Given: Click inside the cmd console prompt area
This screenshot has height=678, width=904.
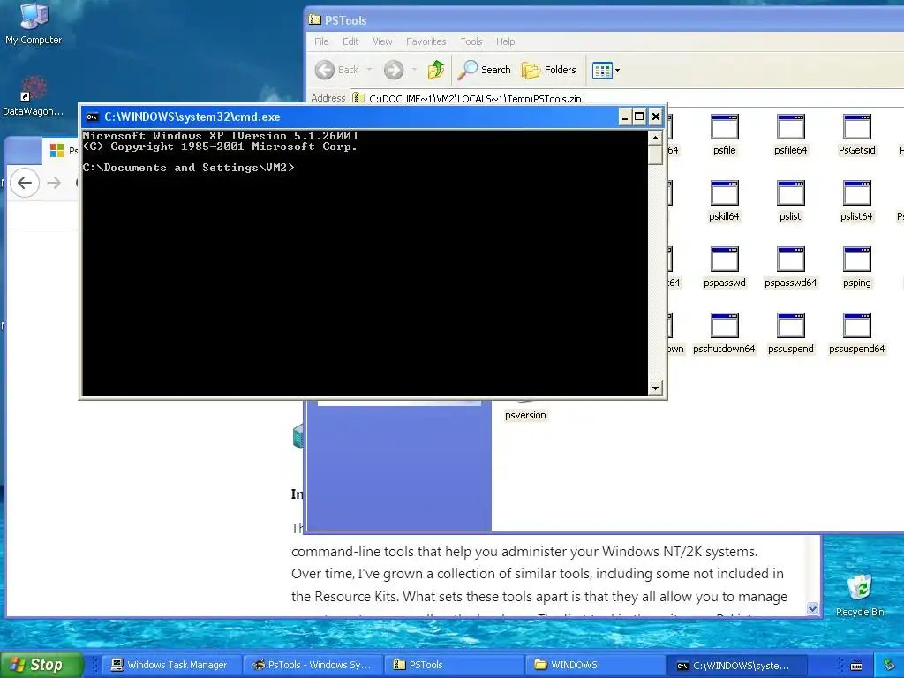Looking at the screenshot, I should (x=365, y=262).
